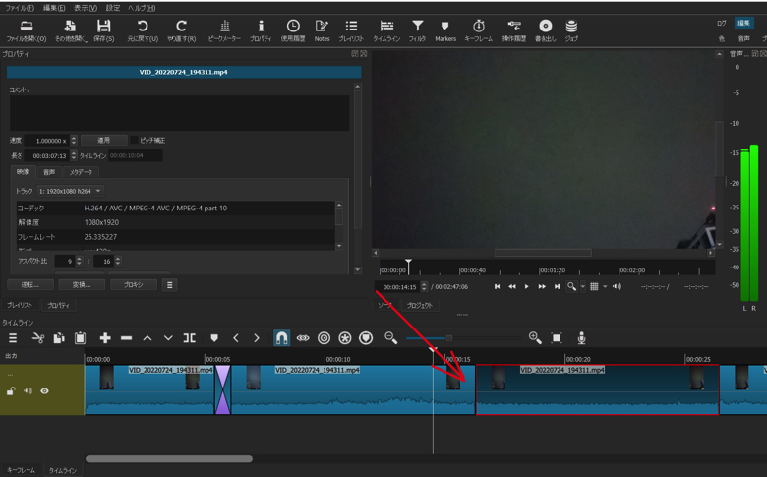Paste clip into the timeline

pos(81,338)
